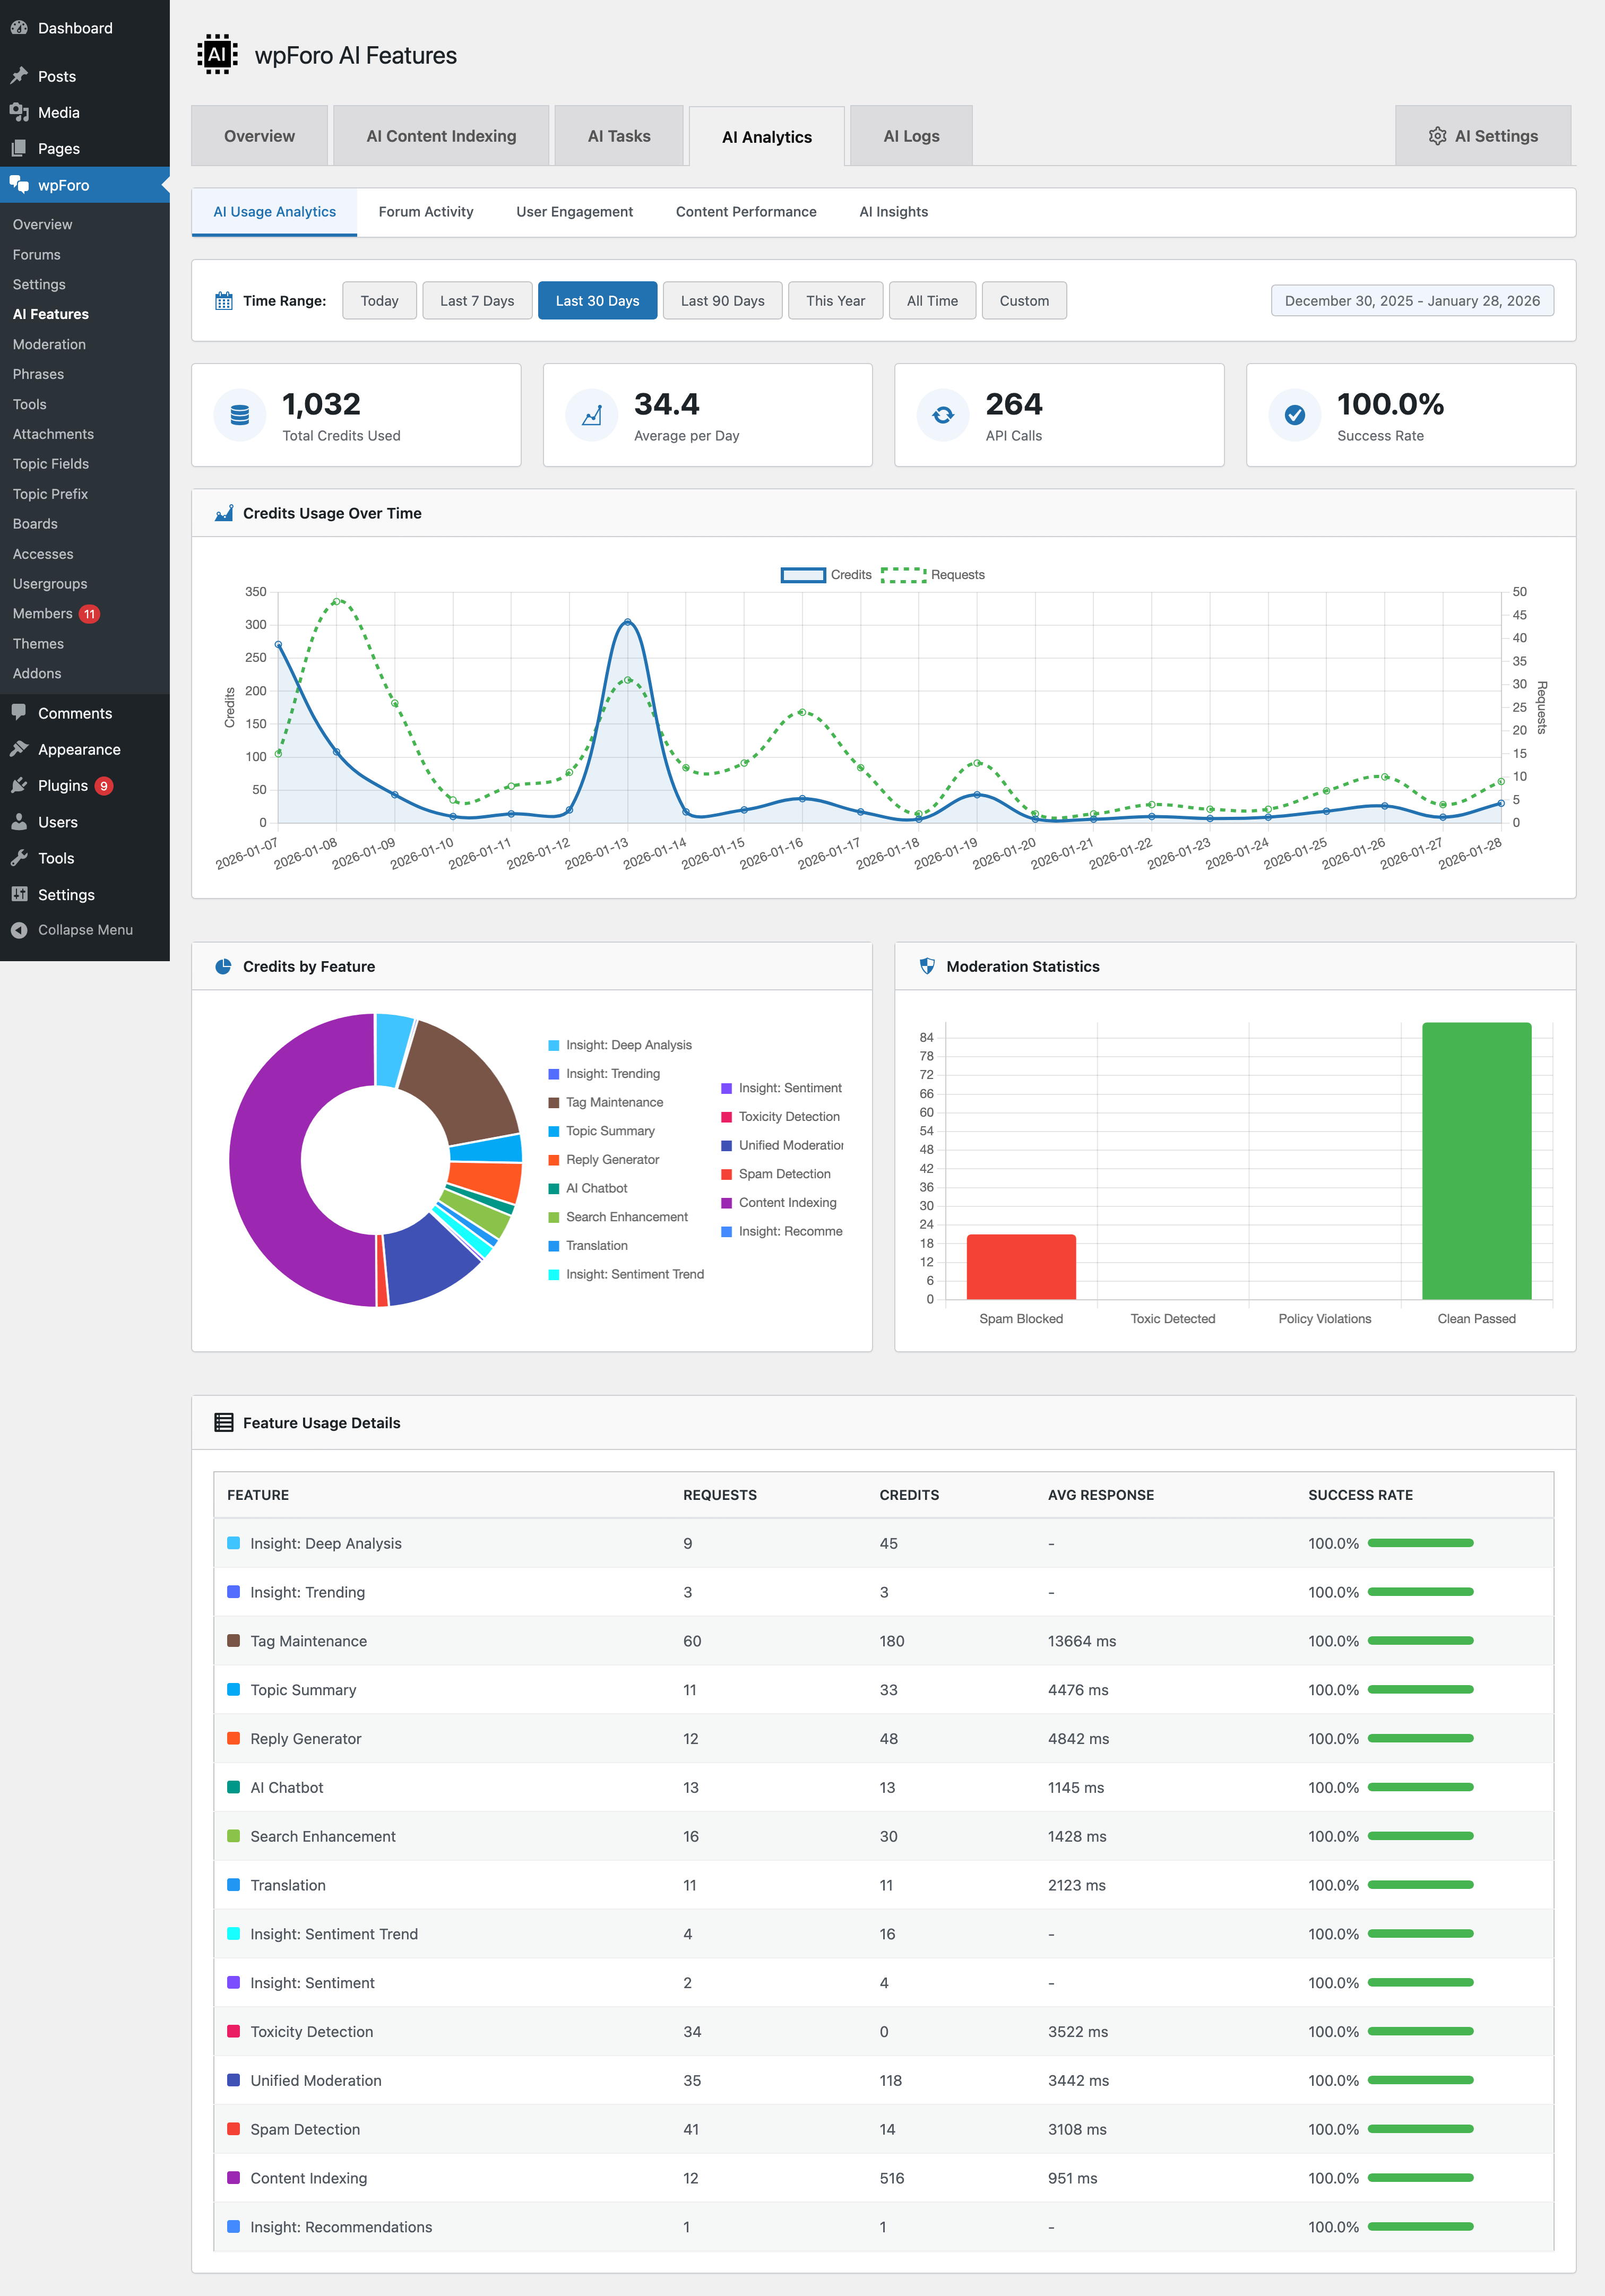
Task: Open the Forum Activity sub-tab
Action: click(x=425, y=211)
